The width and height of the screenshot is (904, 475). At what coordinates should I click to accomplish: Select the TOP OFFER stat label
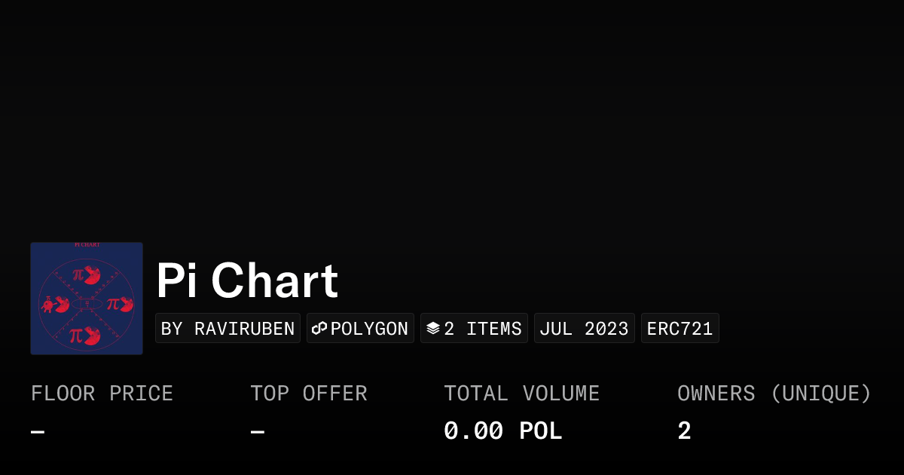click(x=308, y=393)
